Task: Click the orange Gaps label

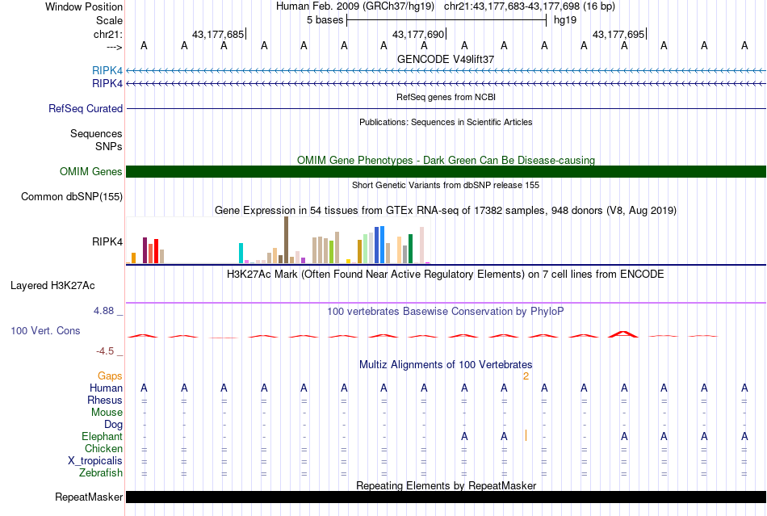Action: coord(110,375)
